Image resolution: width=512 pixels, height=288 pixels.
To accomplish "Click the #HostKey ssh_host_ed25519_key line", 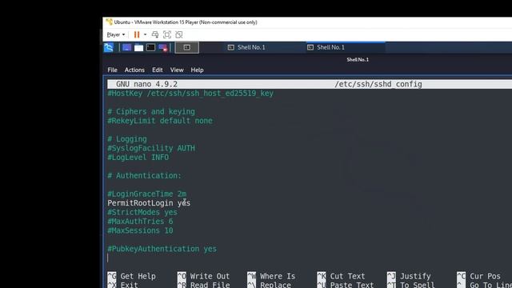I will (190, 94).
